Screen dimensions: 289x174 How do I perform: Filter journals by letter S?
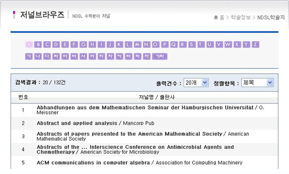pyautogui.click(x=192, y=45)
